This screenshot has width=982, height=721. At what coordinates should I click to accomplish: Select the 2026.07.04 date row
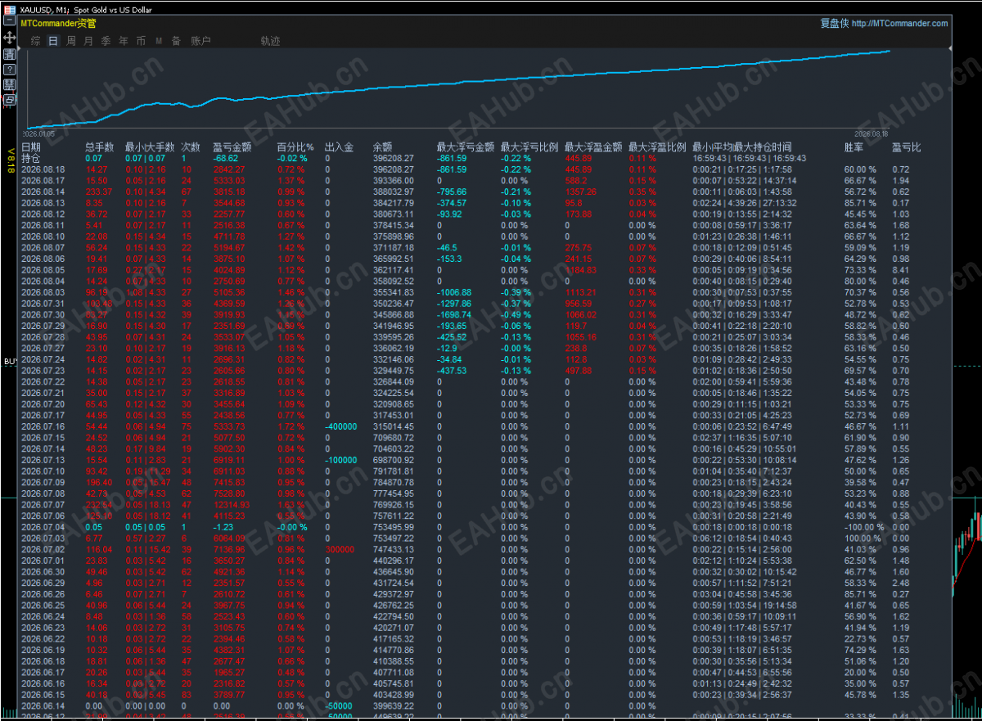click(x=43, y=527)
